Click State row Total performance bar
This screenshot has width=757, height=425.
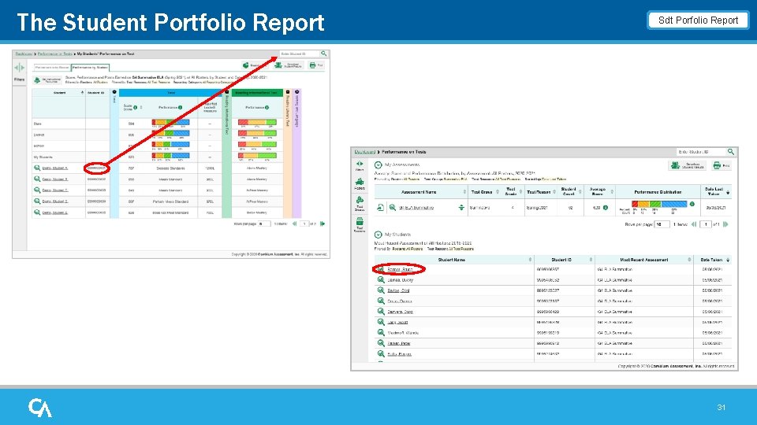(170, 123)
